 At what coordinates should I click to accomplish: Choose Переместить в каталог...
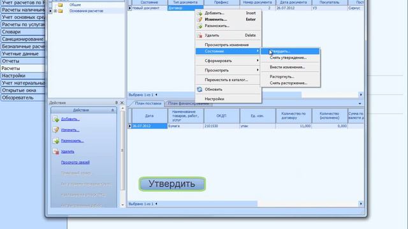(x=228, y=80)
